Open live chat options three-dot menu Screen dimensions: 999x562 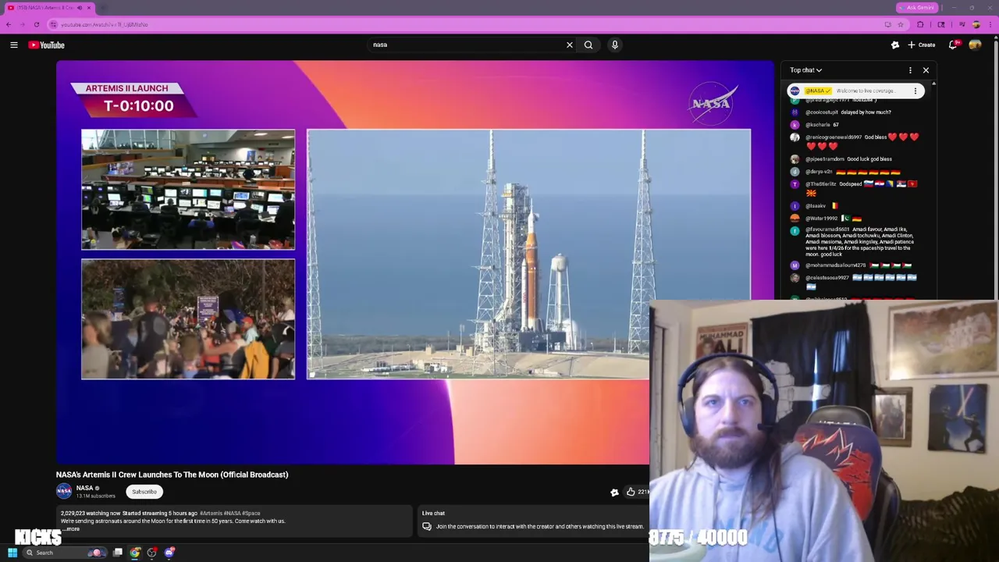click(x=910, y=70)
